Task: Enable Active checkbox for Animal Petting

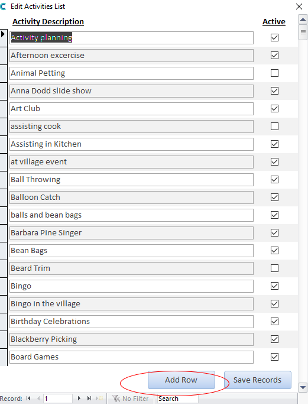Action: 274,73
